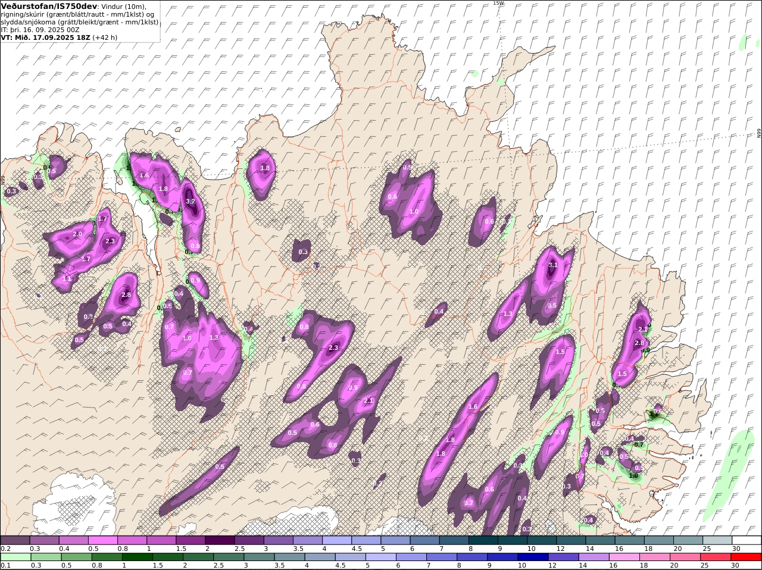Click the 2.0 precipitation value label
This screenshot has height=570, width=762.
[77, 234]
